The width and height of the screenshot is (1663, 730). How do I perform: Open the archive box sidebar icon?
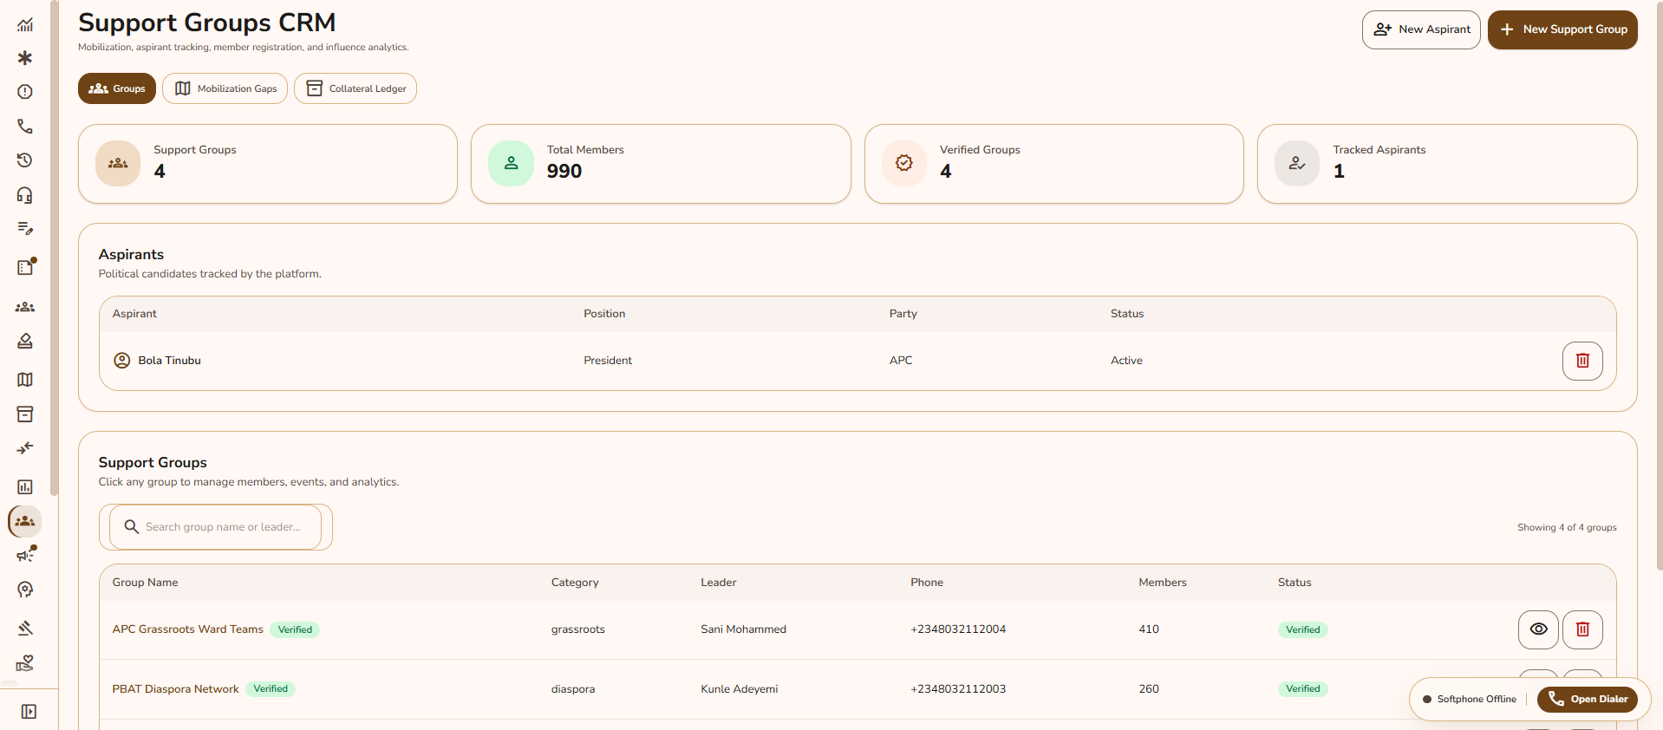[x=25, y=414]
